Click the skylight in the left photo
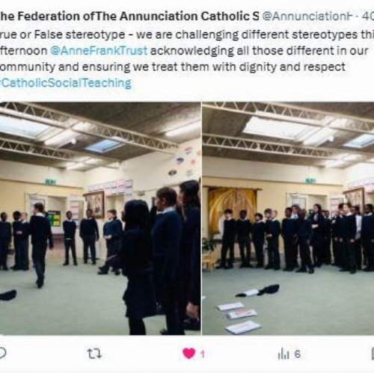374x373 pixels. 104,146
